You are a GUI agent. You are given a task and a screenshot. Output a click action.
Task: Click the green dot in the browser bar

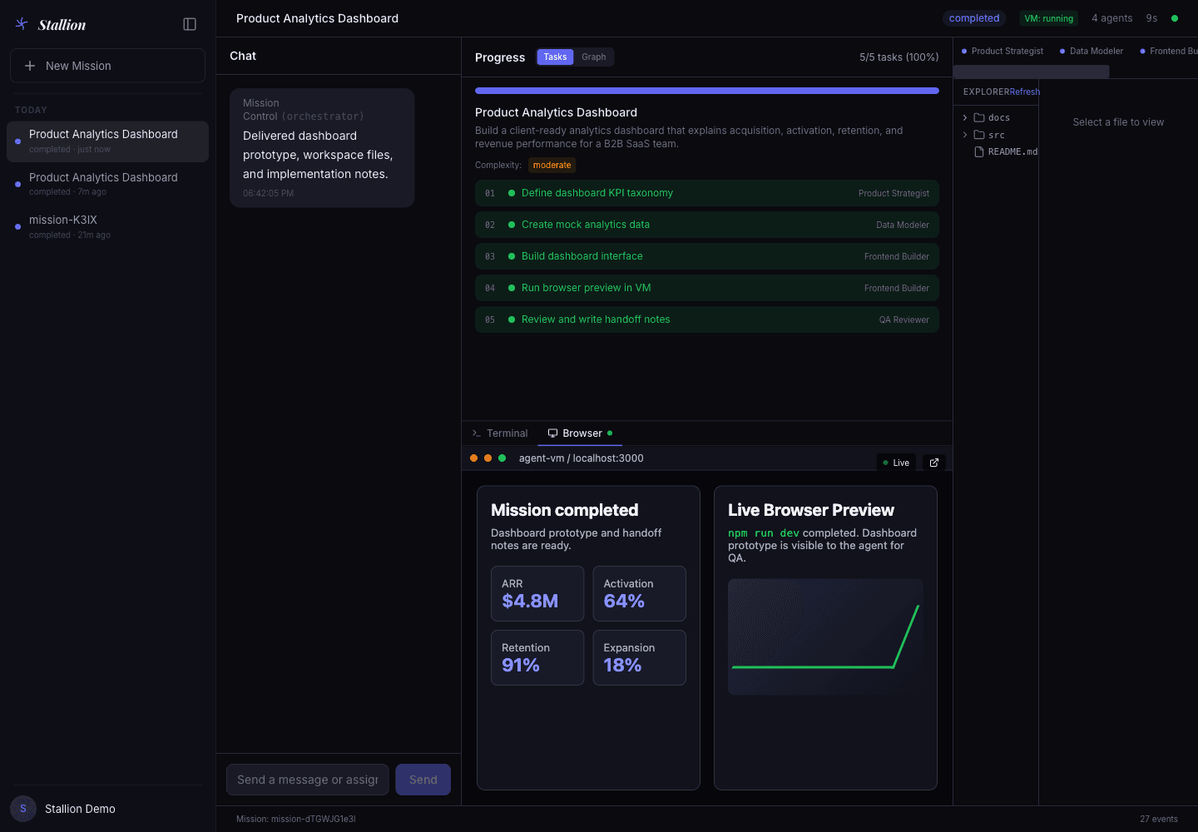pos(502,458)
